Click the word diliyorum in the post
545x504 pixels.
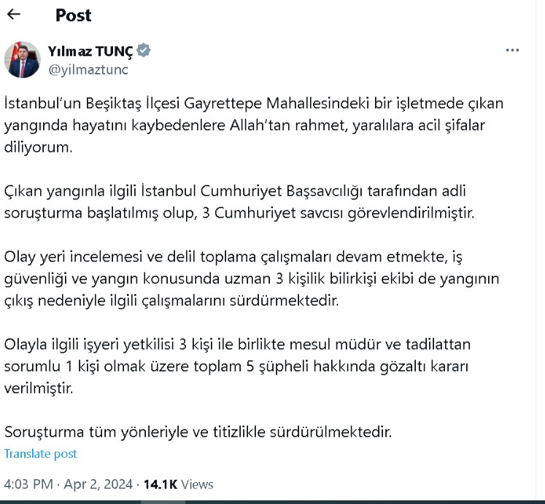pyautogui.click(x=39, y=147)
